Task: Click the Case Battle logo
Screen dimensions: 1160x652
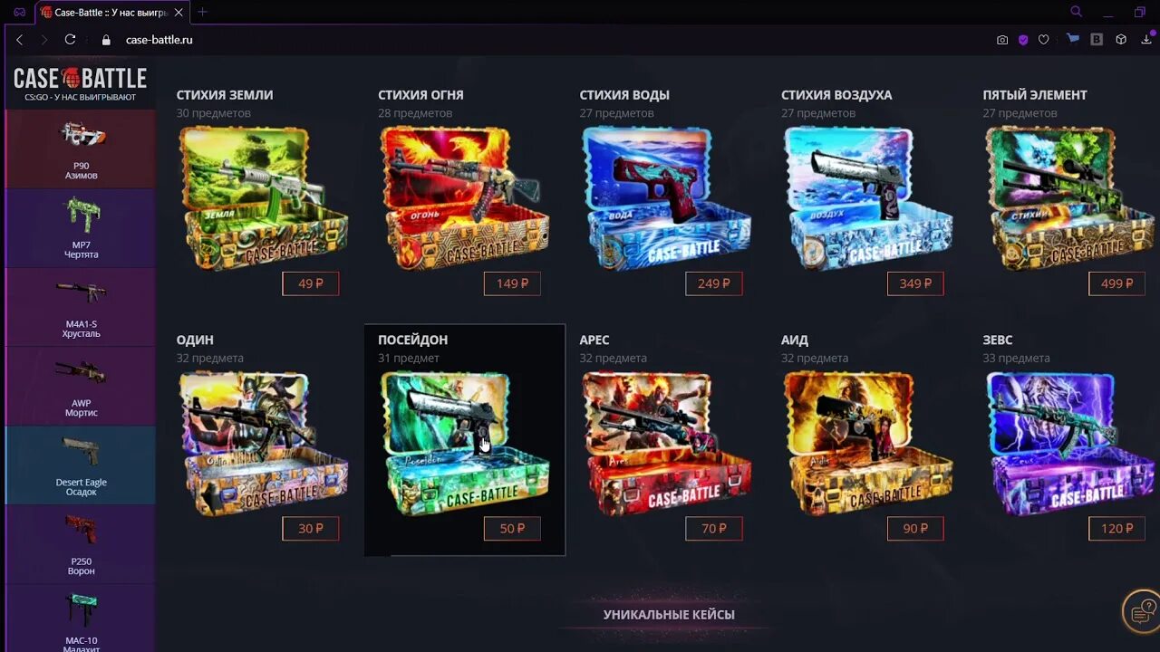Action: [x=80, y=81]
